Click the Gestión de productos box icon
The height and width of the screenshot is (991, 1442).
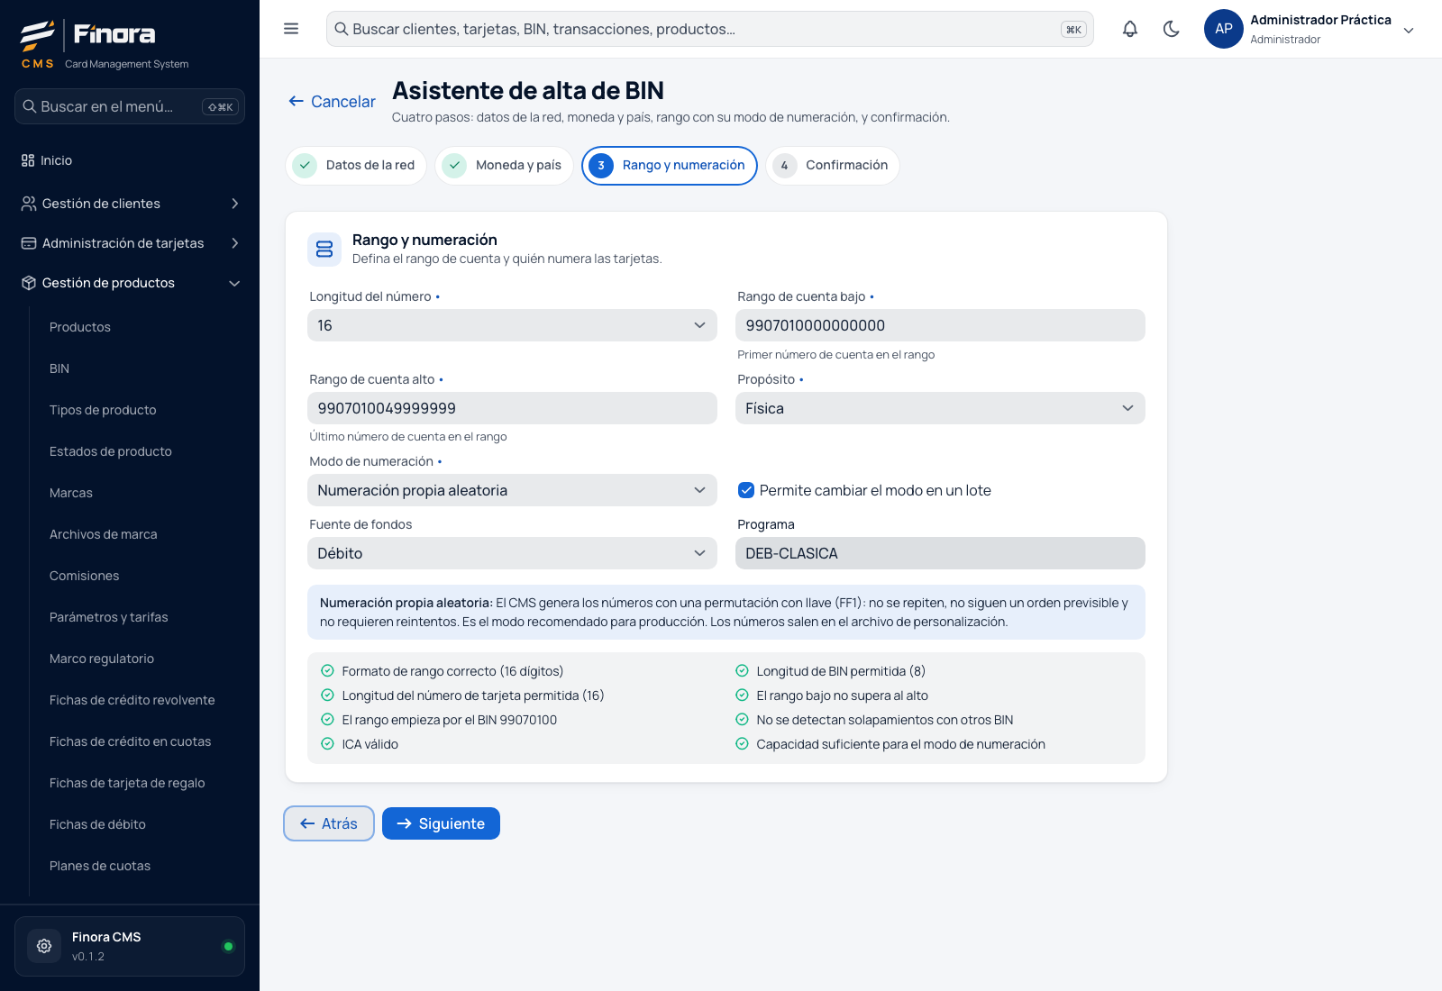29,283
